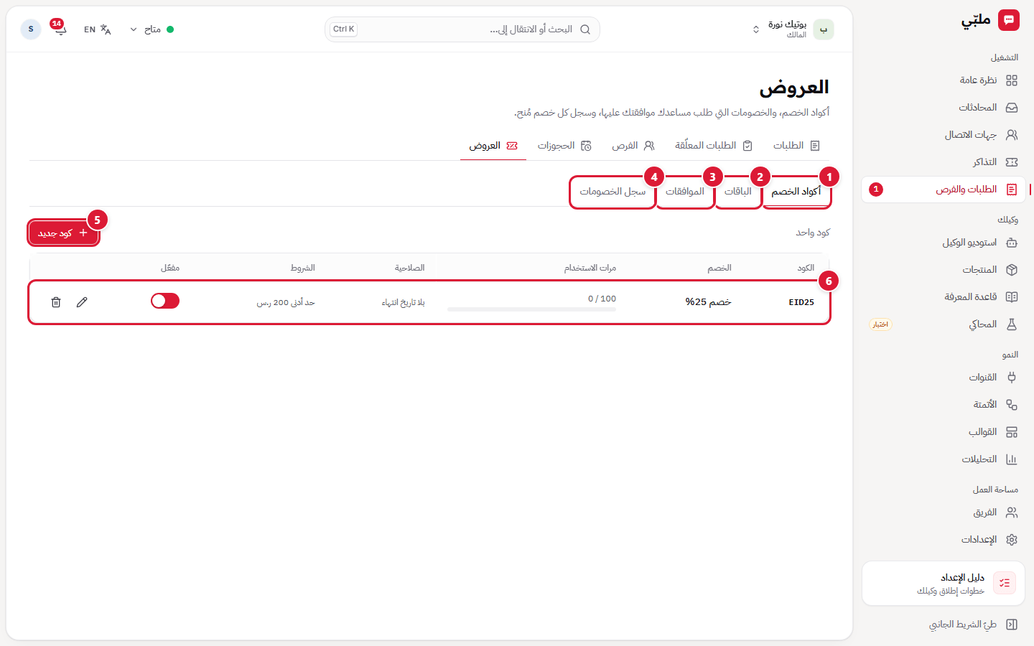The image size is (1034, 646).
Task: Switch to الحجوزات tab
Action: pyautogui.click(x=564, y=146)
